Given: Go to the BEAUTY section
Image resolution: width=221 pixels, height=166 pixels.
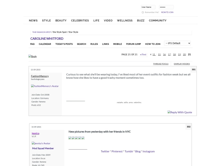Looking at the screenshot, I should click(61, 20).
